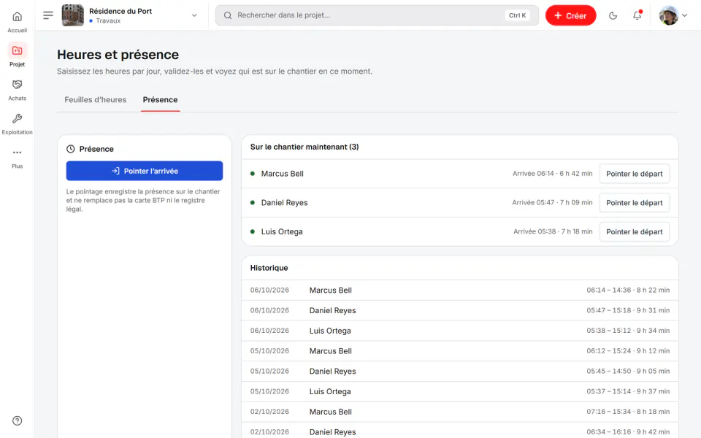Click the user profile avatar photo

tap(669, 15)
